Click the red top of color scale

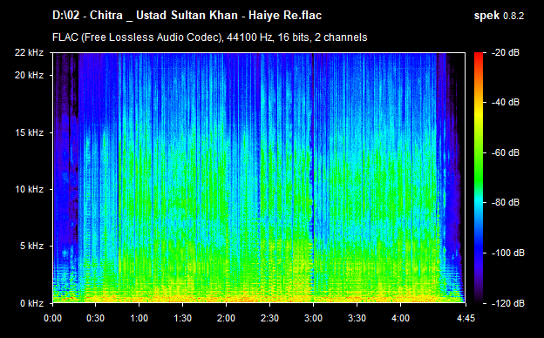[x=479, y=56]
